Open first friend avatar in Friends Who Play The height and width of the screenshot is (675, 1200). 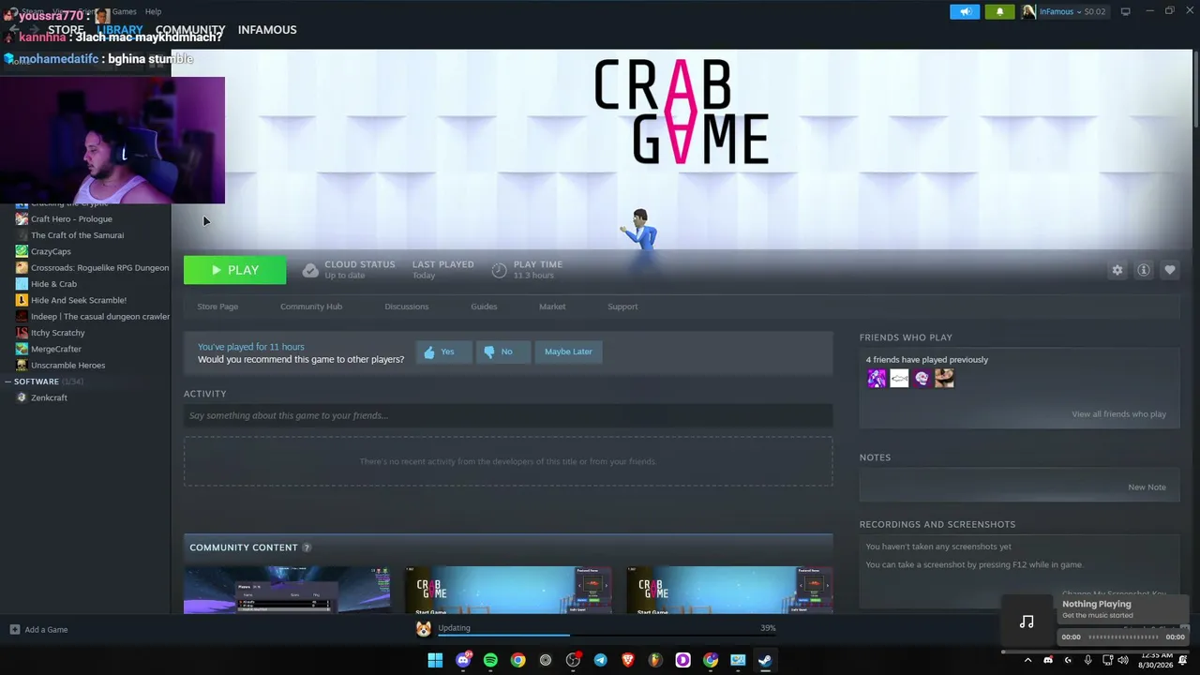pos(877,378)
